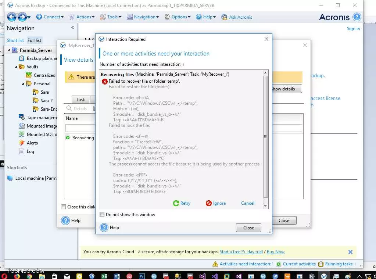376x279 pixels.
Task: Click scrollbar up arrow in error panel
Action: point(265,73)
